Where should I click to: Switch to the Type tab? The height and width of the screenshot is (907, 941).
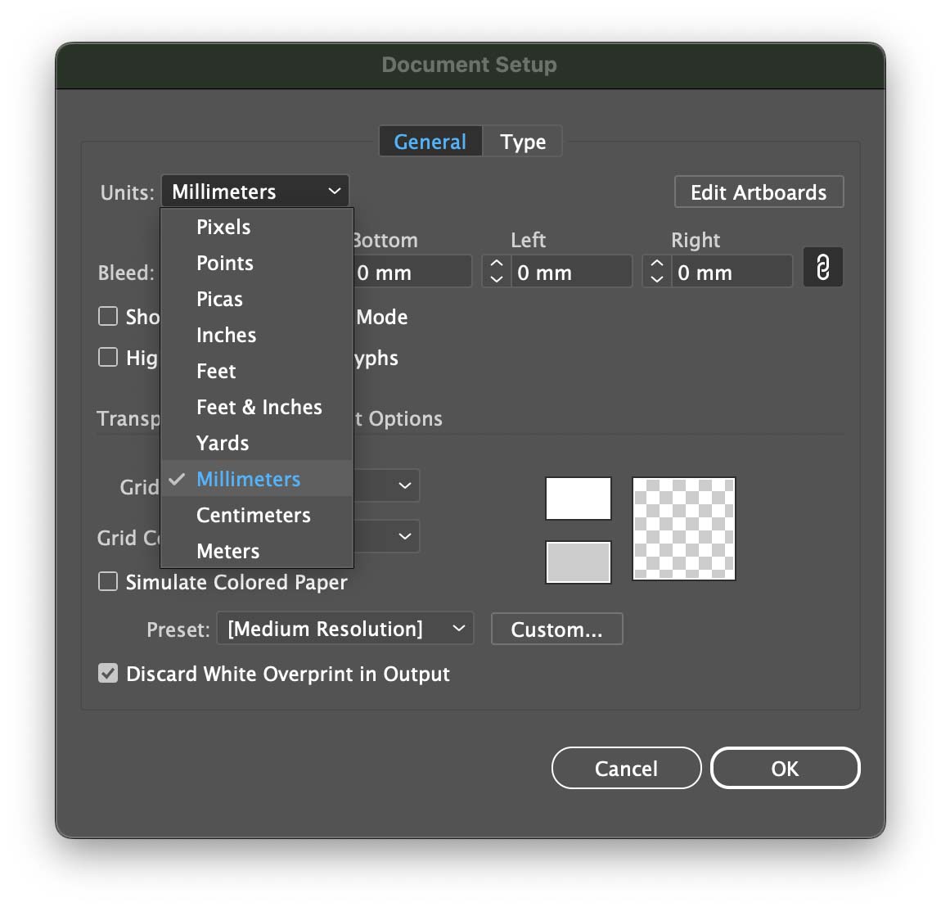point(523,142)
